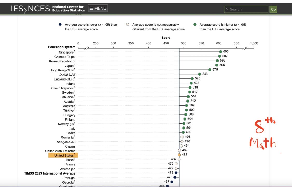Click Chinese Taipei's 602 score dot
The image size is (292, 187).
[219, 56]
